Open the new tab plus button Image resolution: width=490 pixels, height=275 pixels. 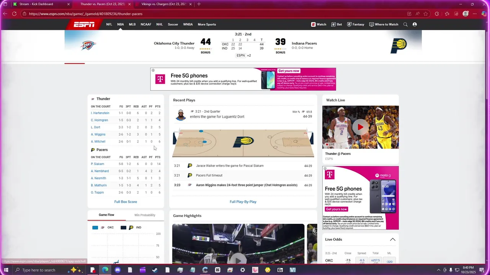199,4
